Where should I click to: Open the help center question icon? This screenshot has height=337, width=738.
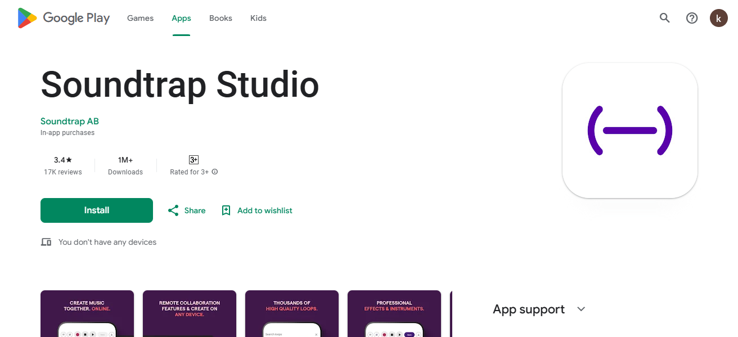coord(692,18)
